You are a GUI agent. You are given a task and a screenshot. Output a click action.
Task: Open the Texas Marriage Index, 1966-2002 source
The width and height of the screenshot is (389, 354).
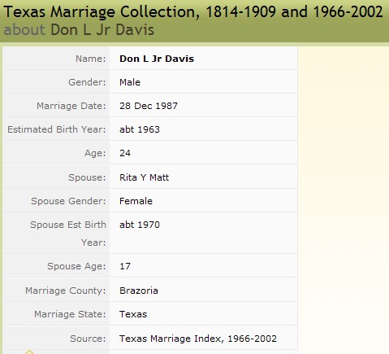coord(198,339)
